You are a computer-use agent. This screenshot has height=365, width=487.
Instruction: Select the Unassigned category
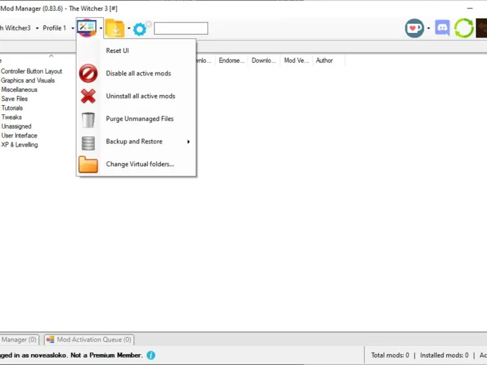16,127
